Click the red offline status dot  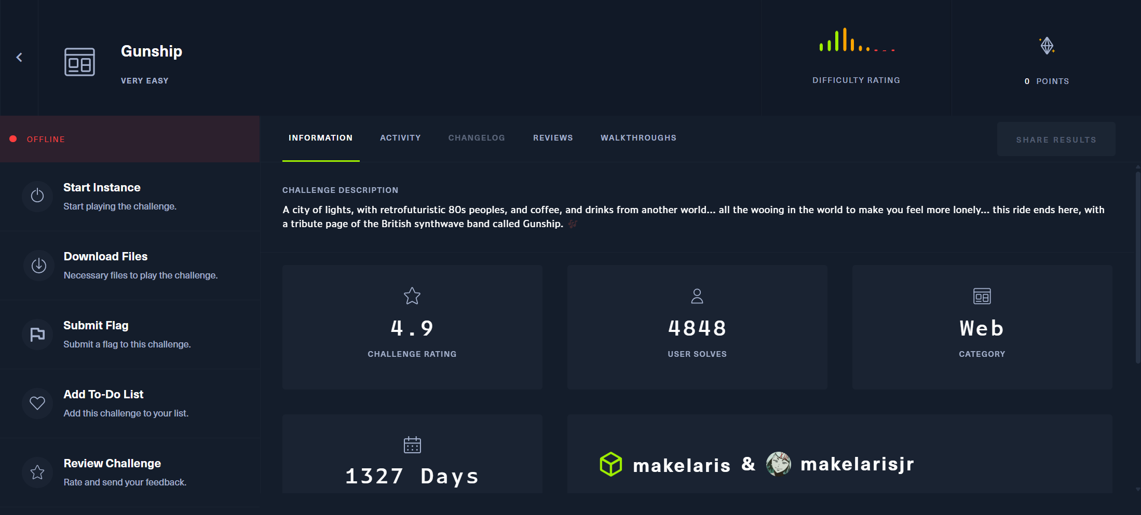click(x=13, y=139)
